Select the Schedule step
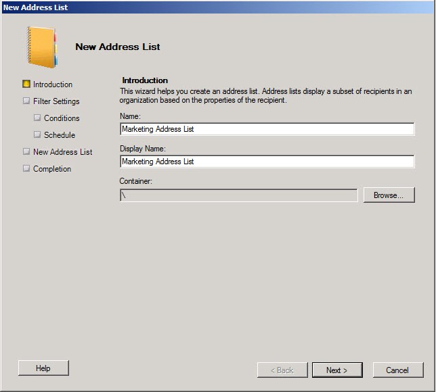Screen dimensions: 436x392 pos(60,135)
